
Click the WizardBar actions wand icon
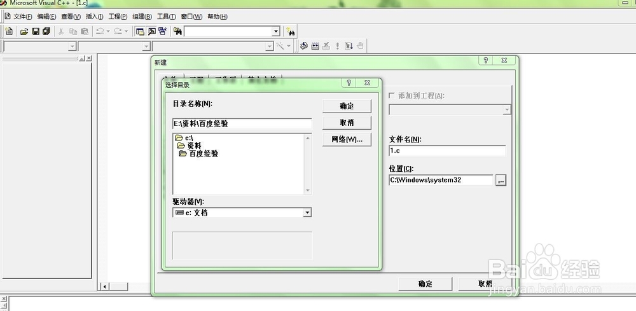[x=280, y=46]
